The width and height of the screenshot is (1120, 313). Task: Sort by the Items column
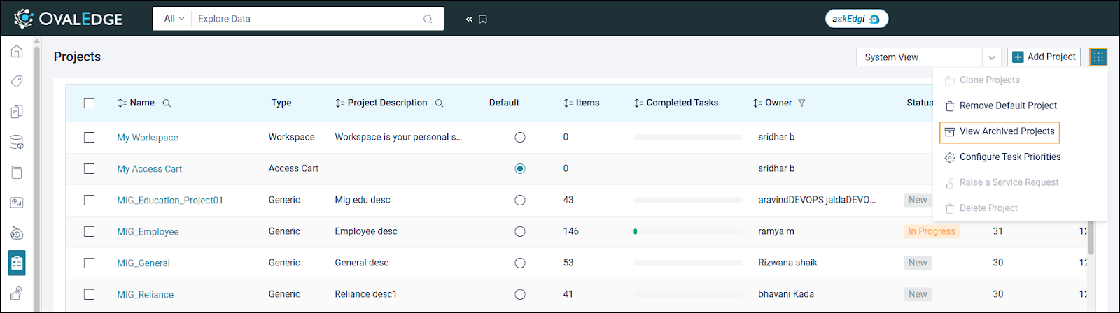click(x=582, y=103)
